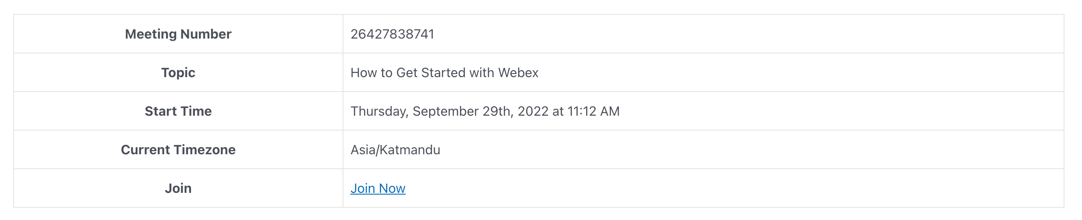1082x220 pixels.
Task: Click the Join row label
Action: 178,188
